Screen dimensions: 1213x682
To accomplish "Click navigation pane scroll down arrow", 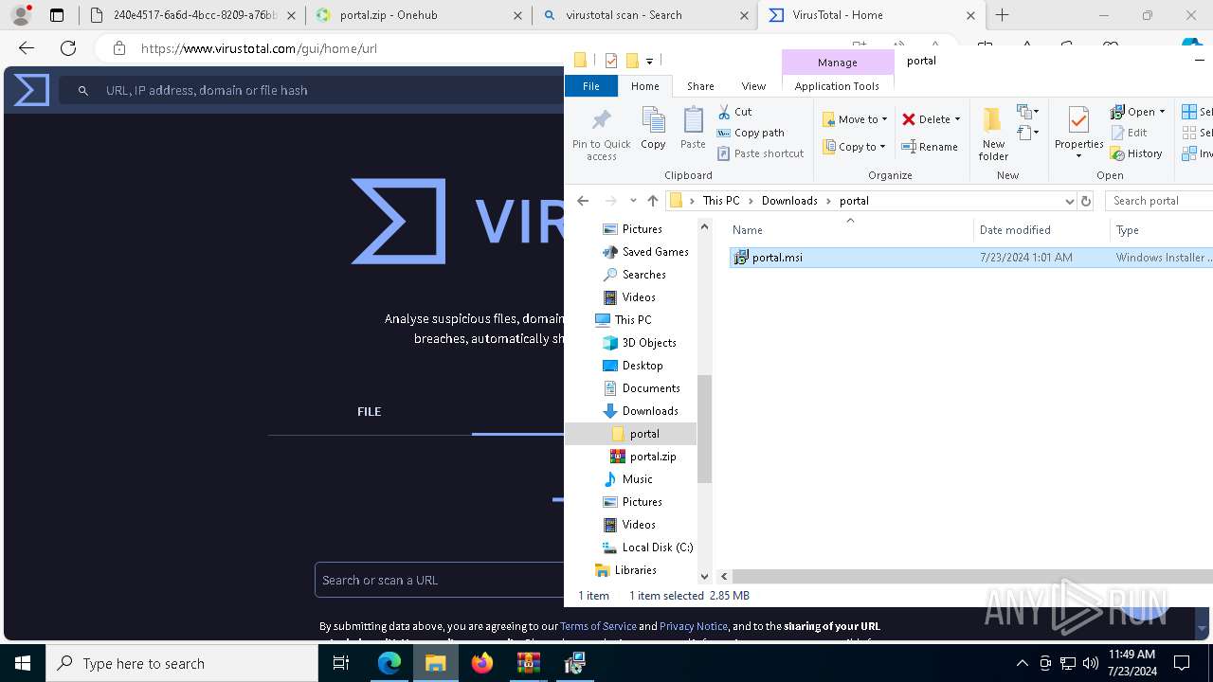I will [704, 576].
